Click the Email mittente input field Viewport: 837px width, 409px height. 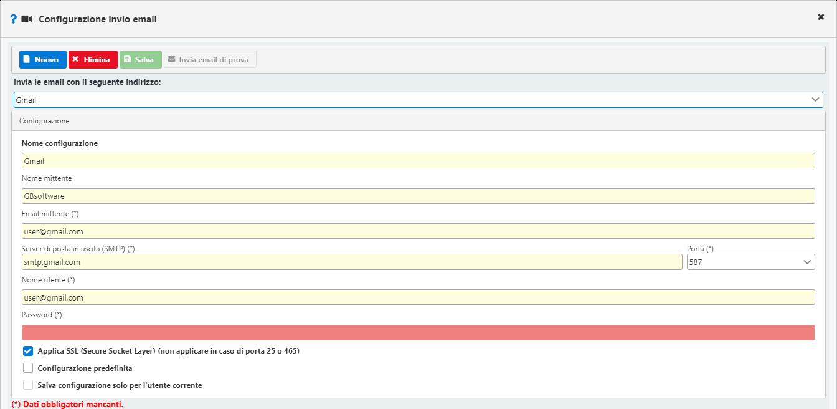[x=418, y=231]
